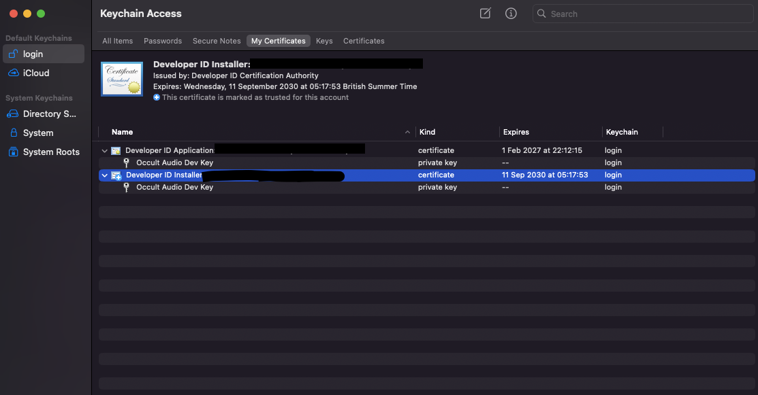Click key icon of private key under Developer ID Application
The width and height of the screenshot is (758, 395).
point(126,163)
